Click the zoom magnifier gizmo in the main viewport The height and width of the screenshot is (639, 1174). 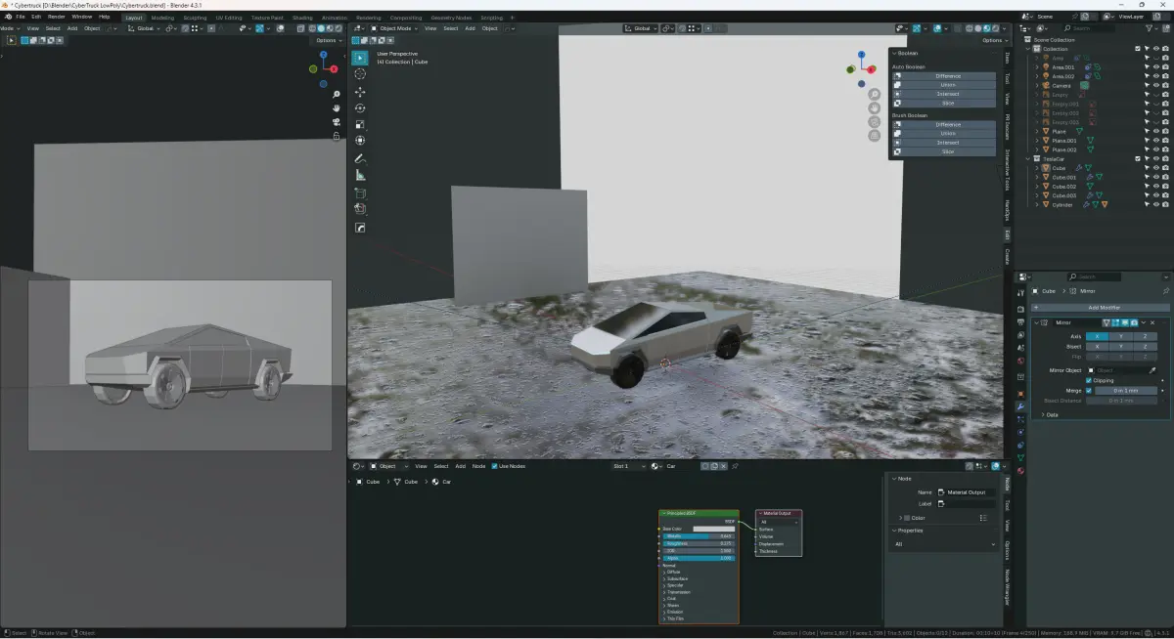click(x=874, y=95)
